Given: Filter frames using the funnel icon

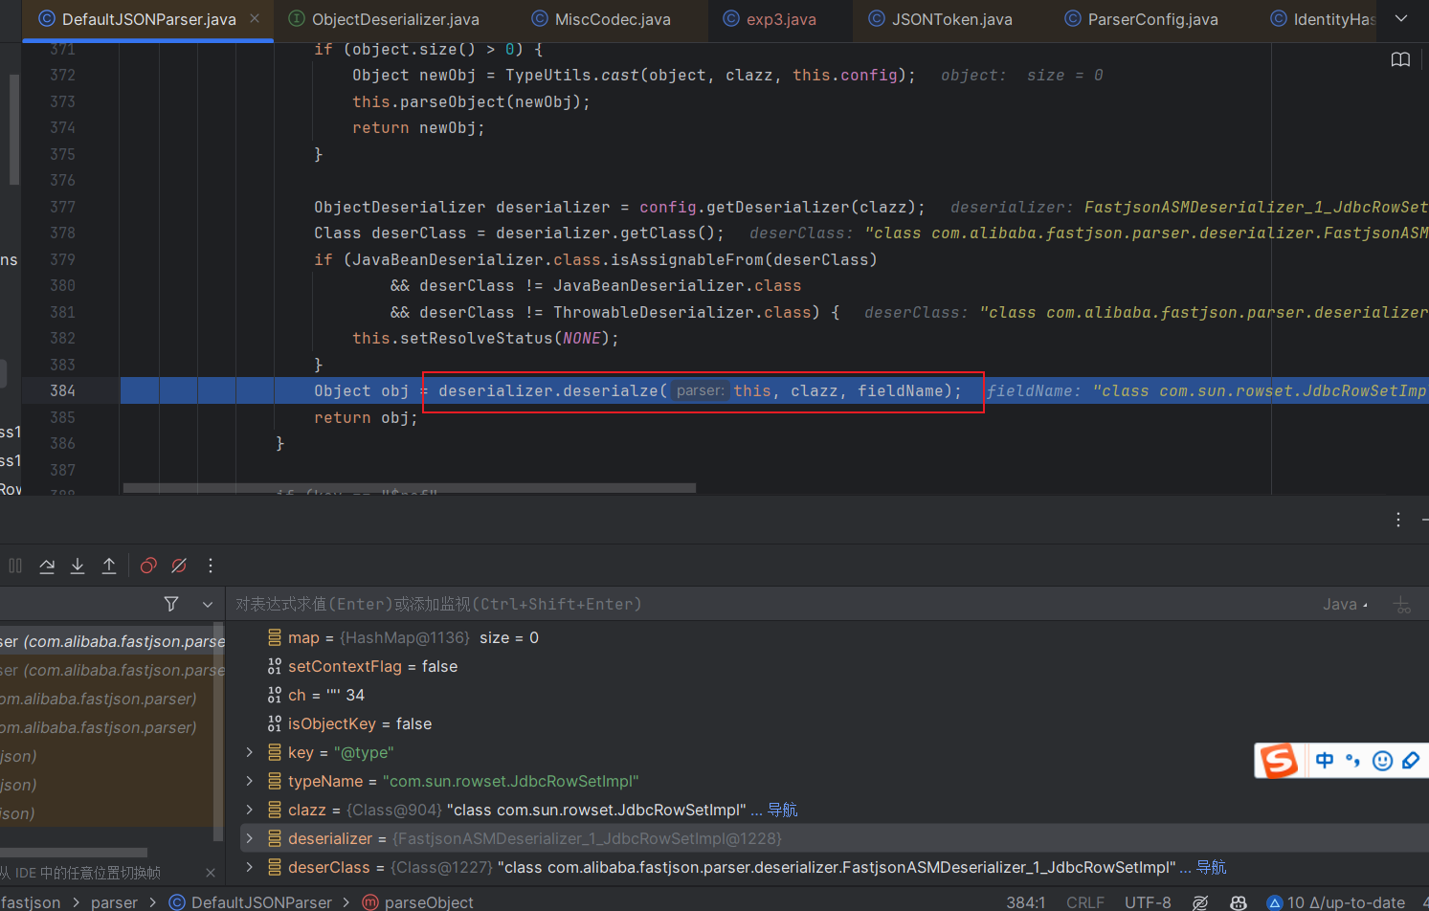Looking at the screenshot, I should pos(171,604).
